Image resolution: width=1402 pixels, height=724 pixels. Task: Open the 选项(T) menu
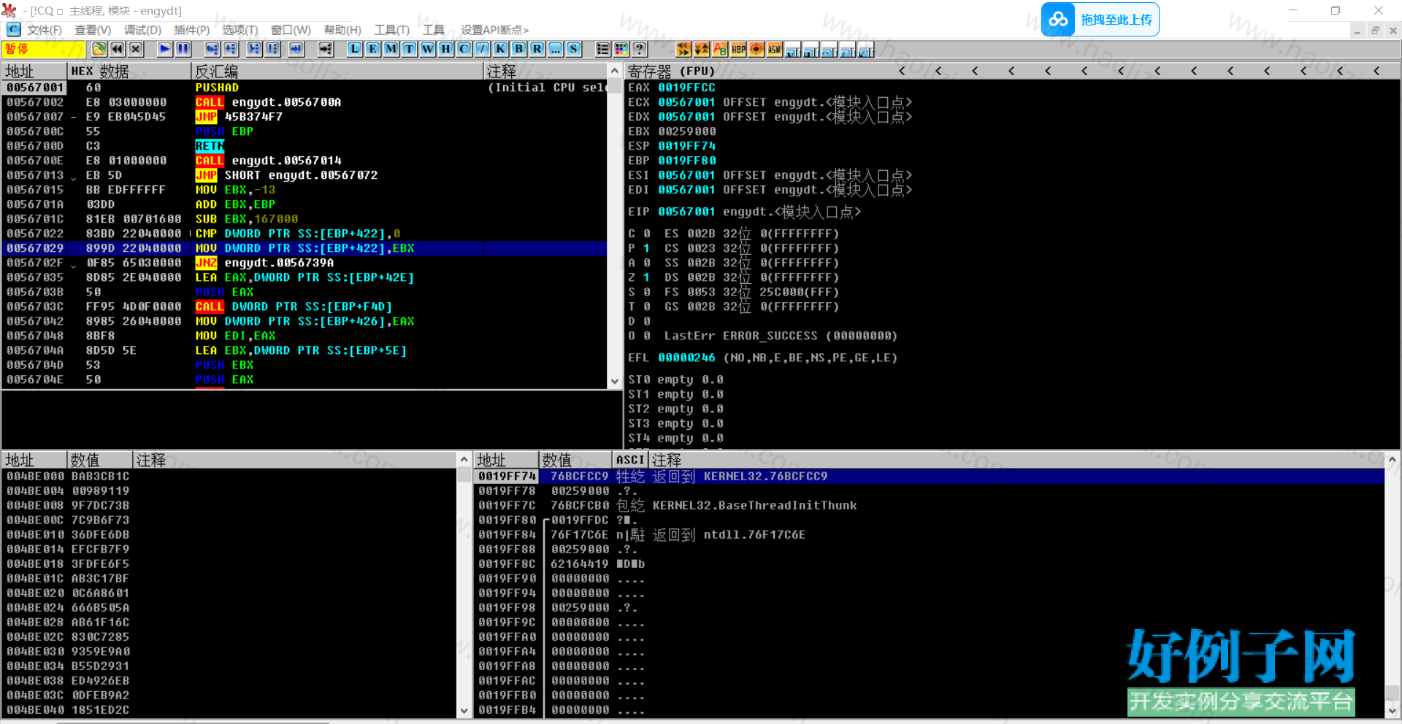(x=240, y=30)
